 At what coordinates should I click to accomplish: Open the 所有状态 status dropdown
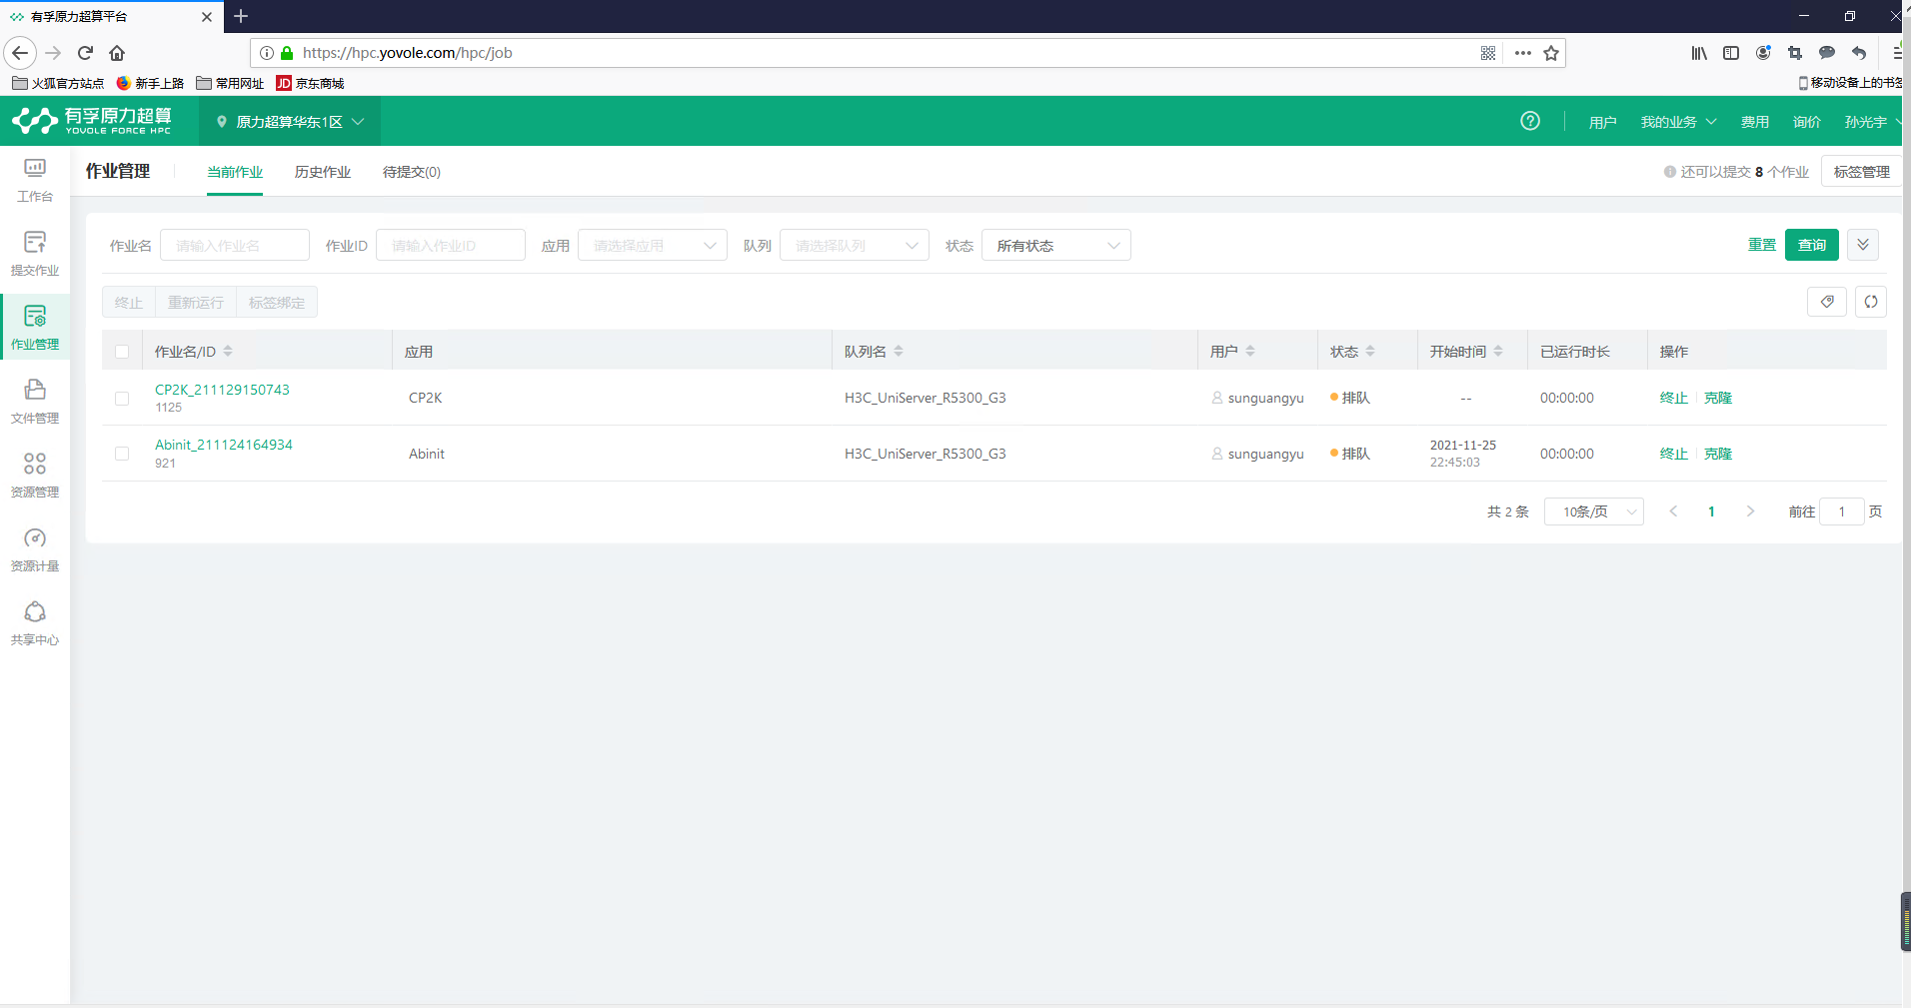[x=1056, y=245]
